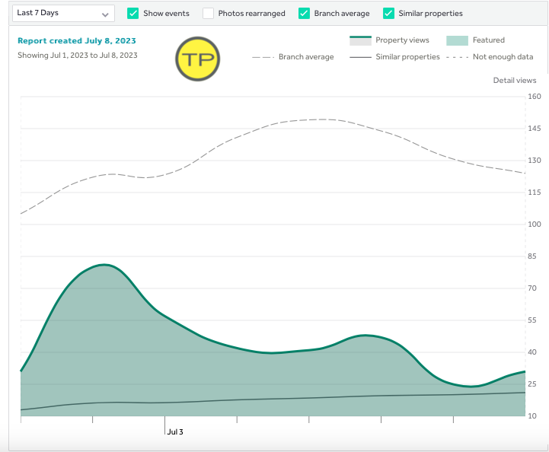Click the highest peak of the green Property views curve
The height and width of the screenshot is (452, 549).
point(104,265)
